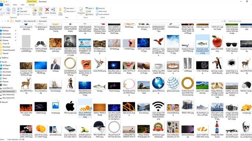
Task: Click chevron after This PC in breadcrumb
Action: 22,21
